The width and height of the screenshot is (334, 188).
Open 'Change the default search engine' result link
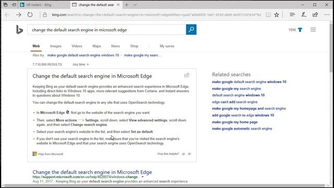pos(92,172)
